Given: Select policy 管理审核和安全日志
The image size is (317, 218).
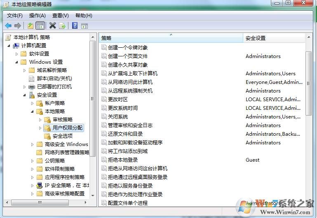Looking at the screenshot, I should tap(130, 125).
